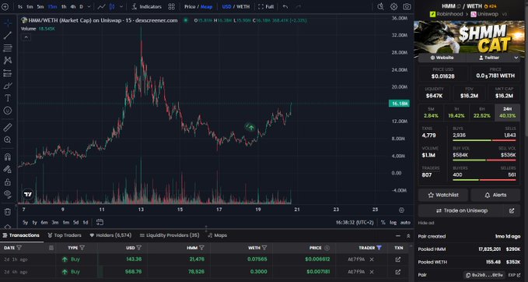Redo the chart action

click(298, 6)
